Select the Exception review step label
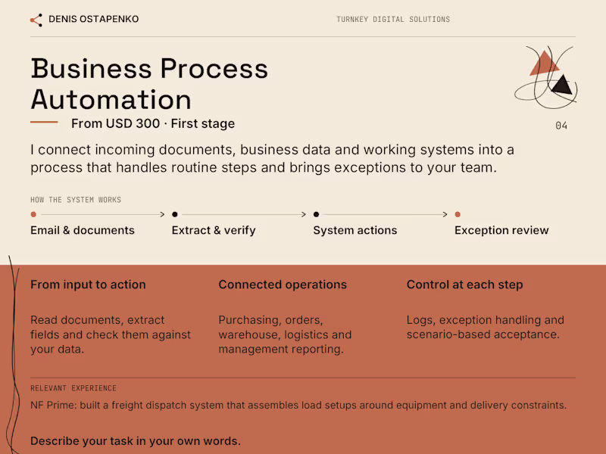This screenshot has width=606, height=454. click(x=501, y=231)
